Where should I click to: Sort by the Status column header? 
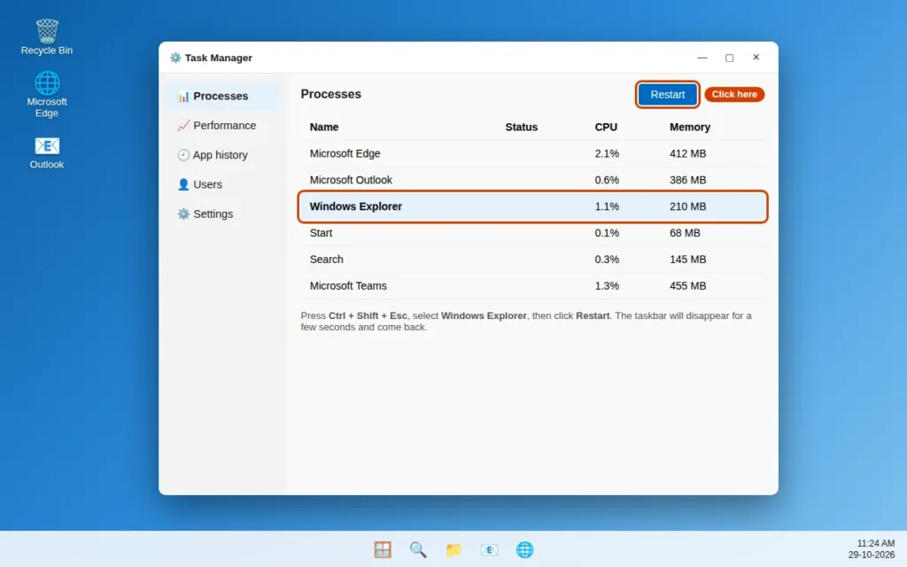coord(521,128)
